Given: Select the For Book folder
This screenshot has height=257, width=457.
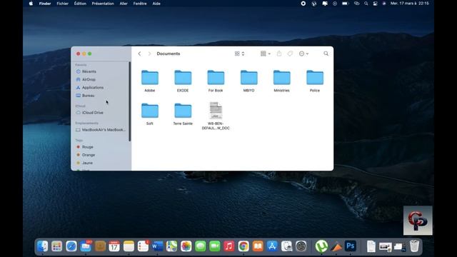Looking at the screenshot, I should coord(216,78).
